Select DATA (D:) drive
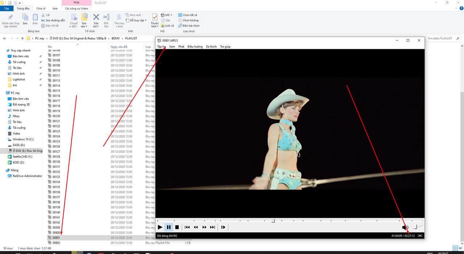The height and width of the screenshot is (254, 464). (x=18, y=145)
